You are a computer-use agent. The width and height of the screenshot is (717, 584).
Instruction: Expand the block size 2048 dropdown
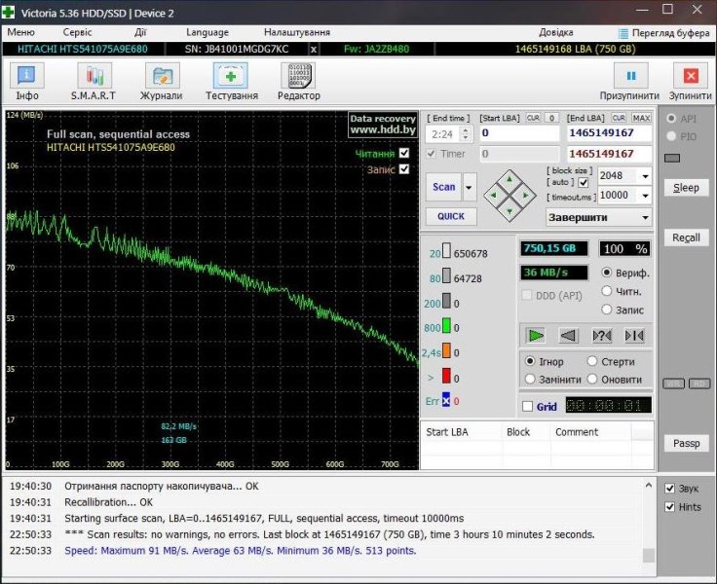(x=644, y=176)
